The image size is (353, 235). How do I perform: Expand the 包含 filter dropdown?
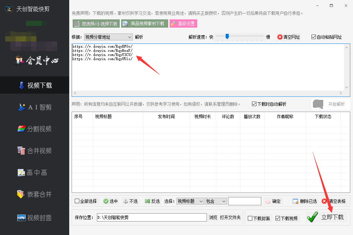(216, 201)
